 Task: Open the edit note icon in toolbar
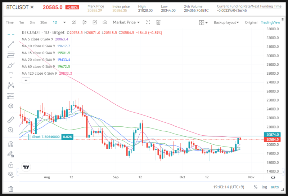coord(95,22)
